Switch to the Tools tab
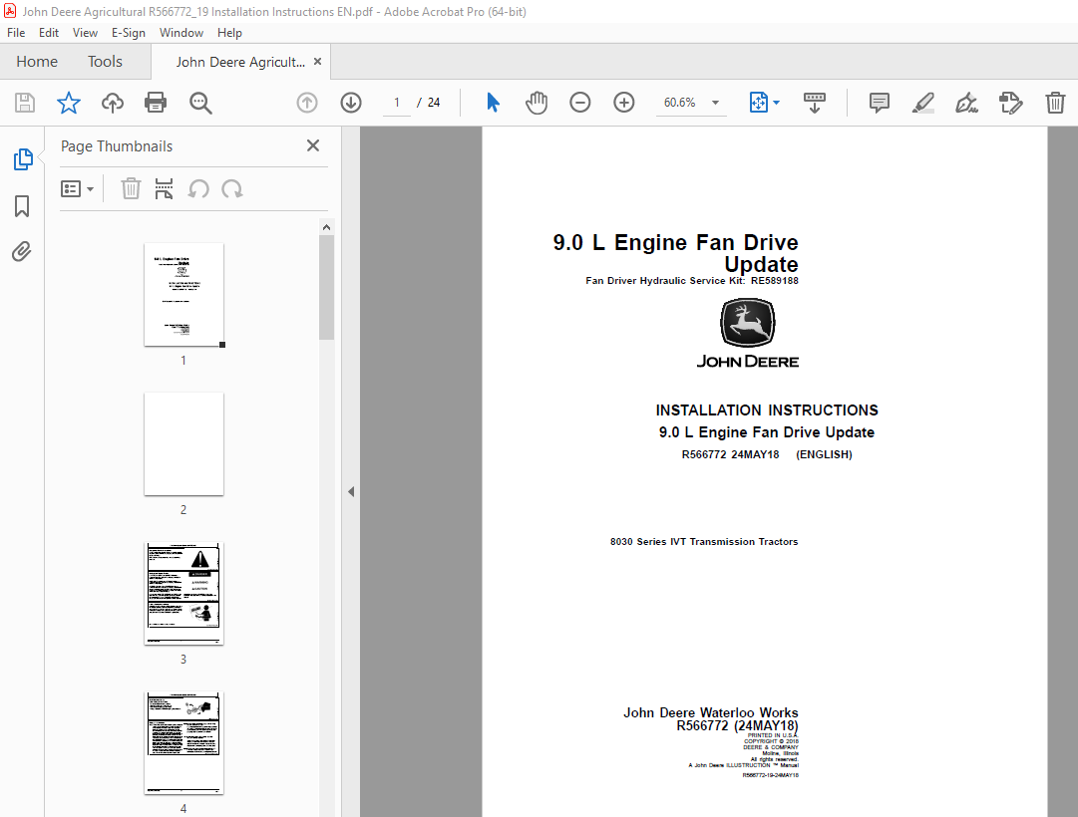1078x817 pixels. (x=105, y=61)
